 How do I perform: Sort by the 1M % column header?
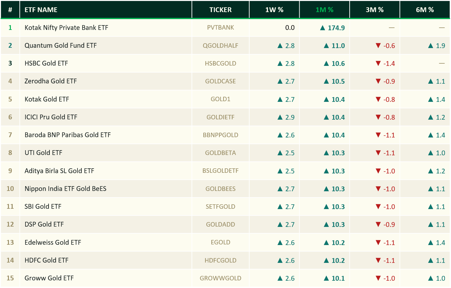tap(324, 10)
